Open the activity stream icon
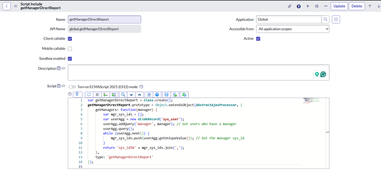381x173 pixels. point(308,6)
